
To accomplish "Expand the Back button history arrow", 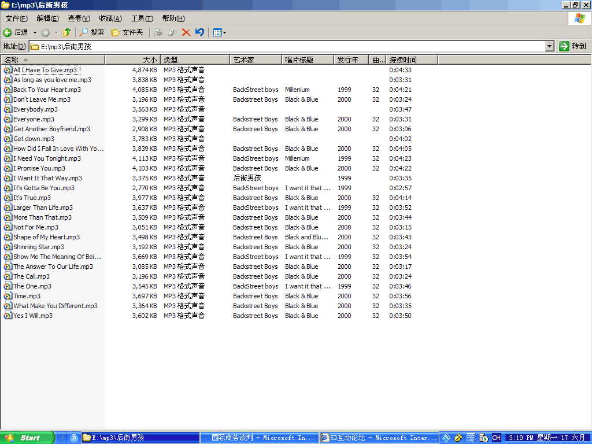I will [x=35, y=32].
